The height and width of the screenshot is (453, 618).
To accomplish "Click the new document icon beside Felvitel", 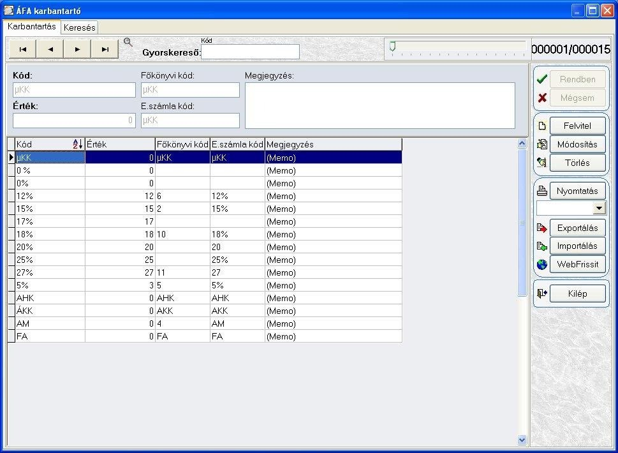I will pyautogui.click(x=542, y=126).
